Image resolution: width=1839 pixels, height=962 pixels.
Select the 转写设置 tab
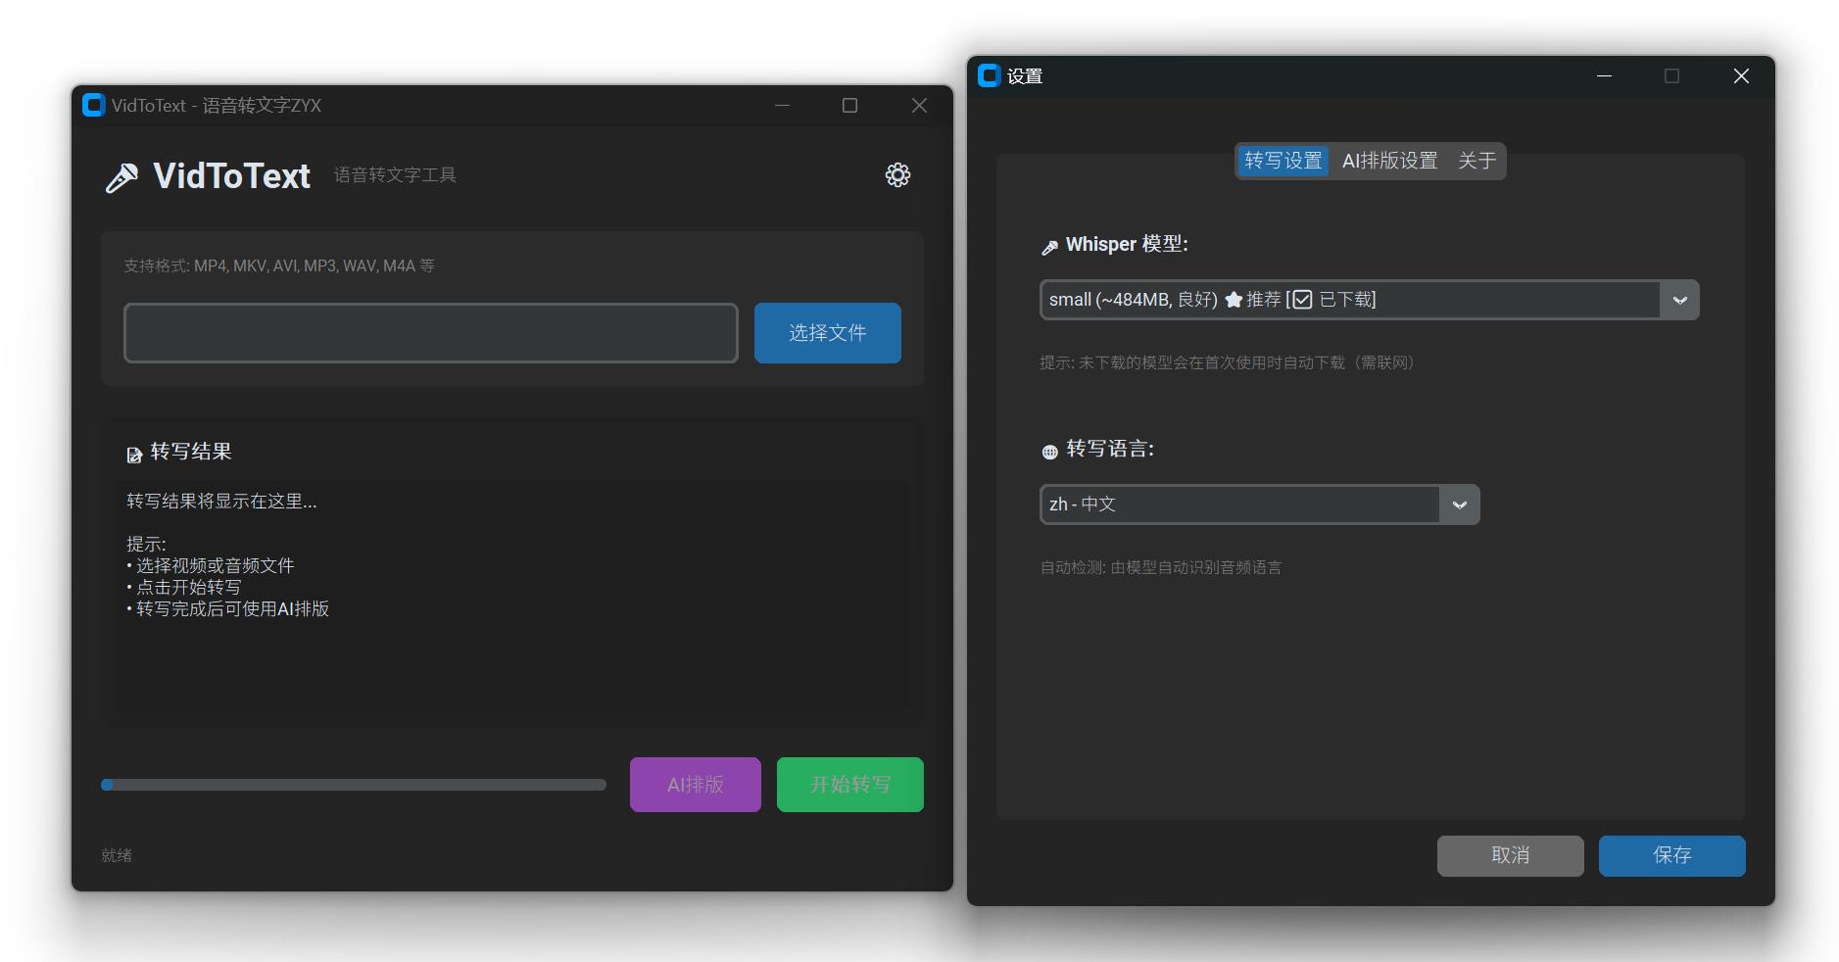[1282, 161]
